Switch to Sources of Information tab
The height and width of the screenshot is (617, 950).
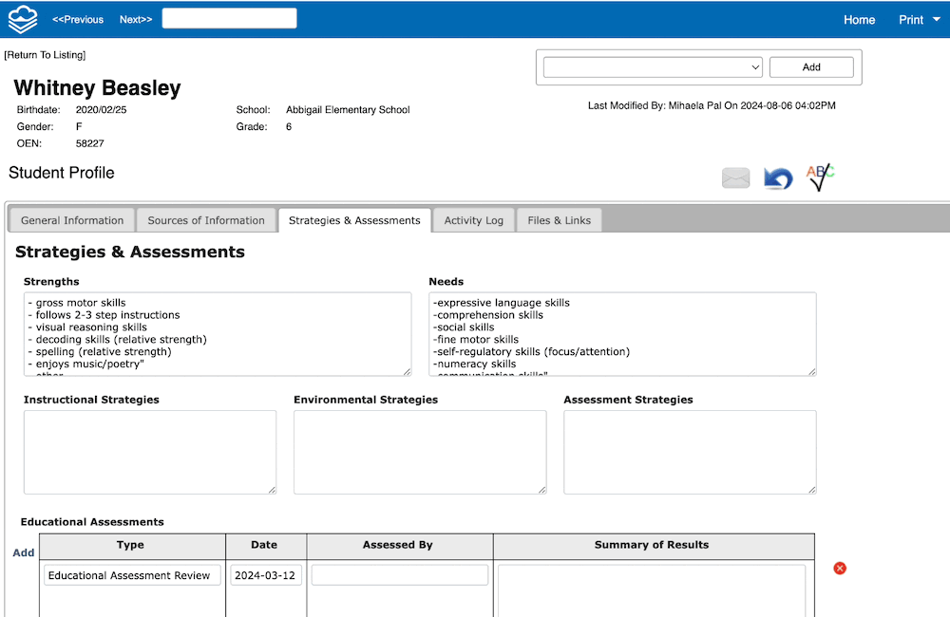coord(206,220)
